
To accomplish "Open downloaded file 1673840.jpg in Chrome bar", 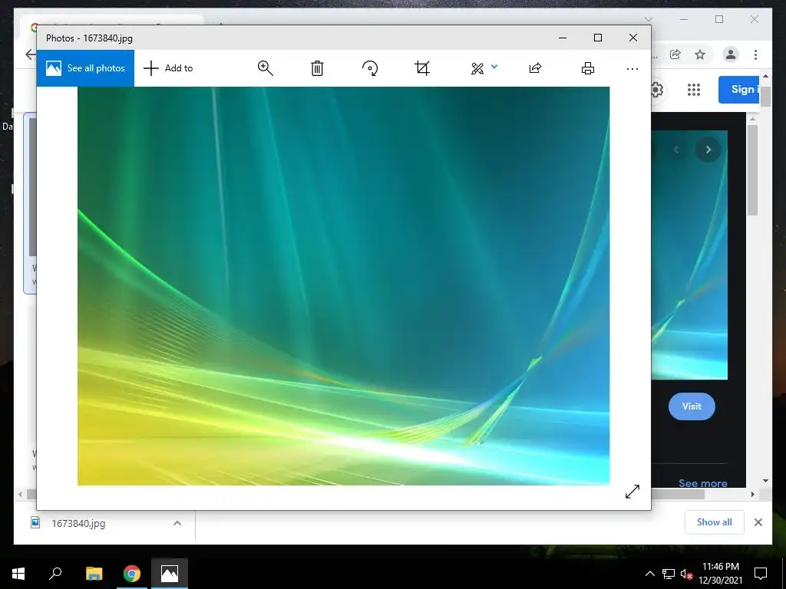I will [x=79, y=523].
